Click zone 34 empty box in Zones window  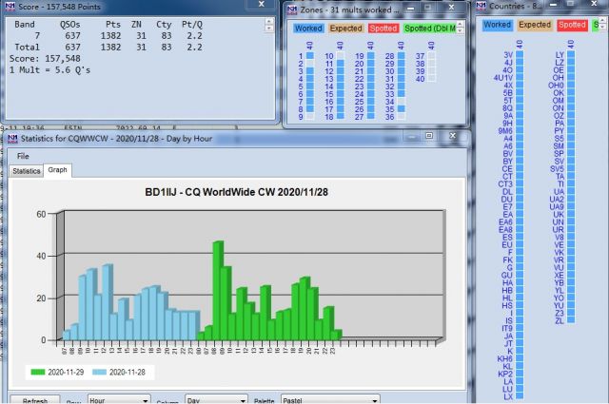tap(402, 102)
